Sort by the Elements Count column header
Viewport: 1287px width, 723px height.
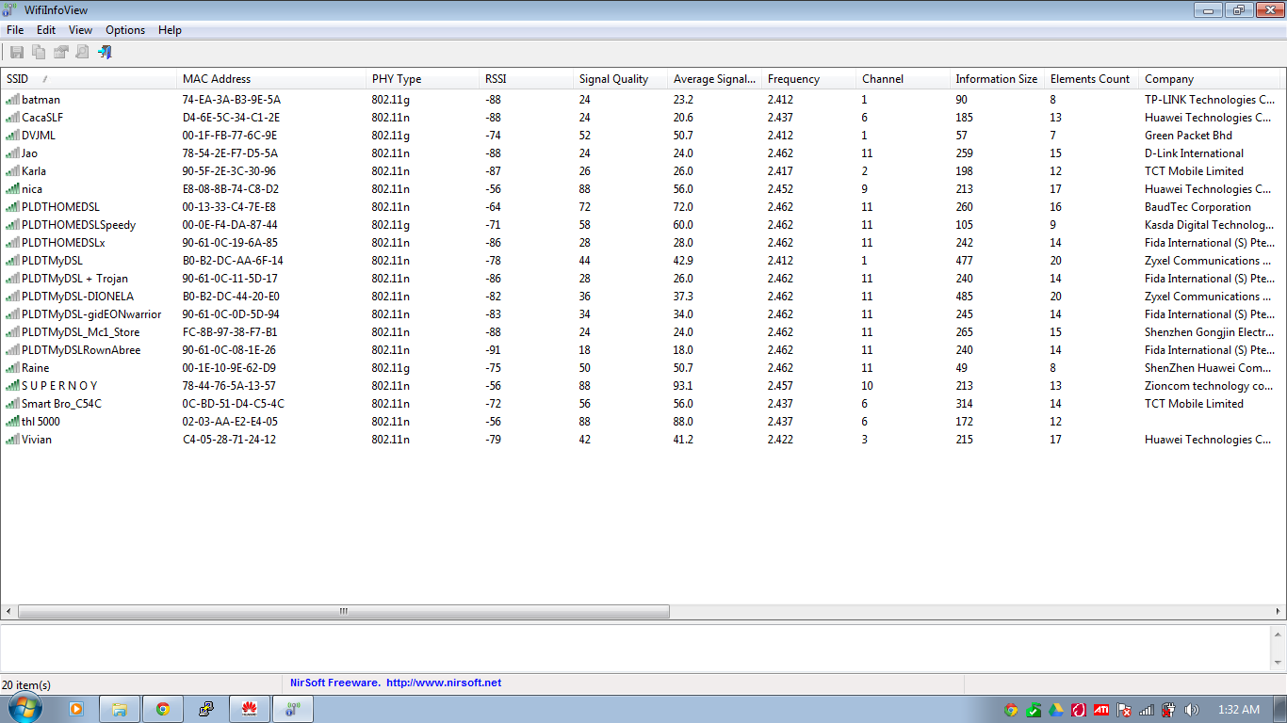[x=1091, y=79]
